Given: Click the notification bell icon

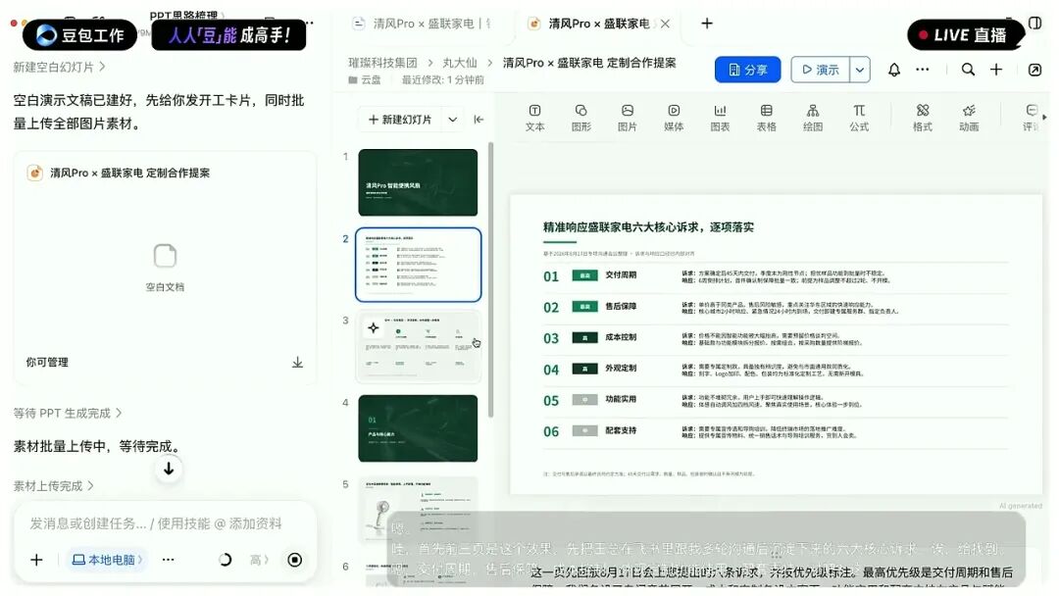Looking at the screenshot, I should pyautogui.click(x=893, y=70).
